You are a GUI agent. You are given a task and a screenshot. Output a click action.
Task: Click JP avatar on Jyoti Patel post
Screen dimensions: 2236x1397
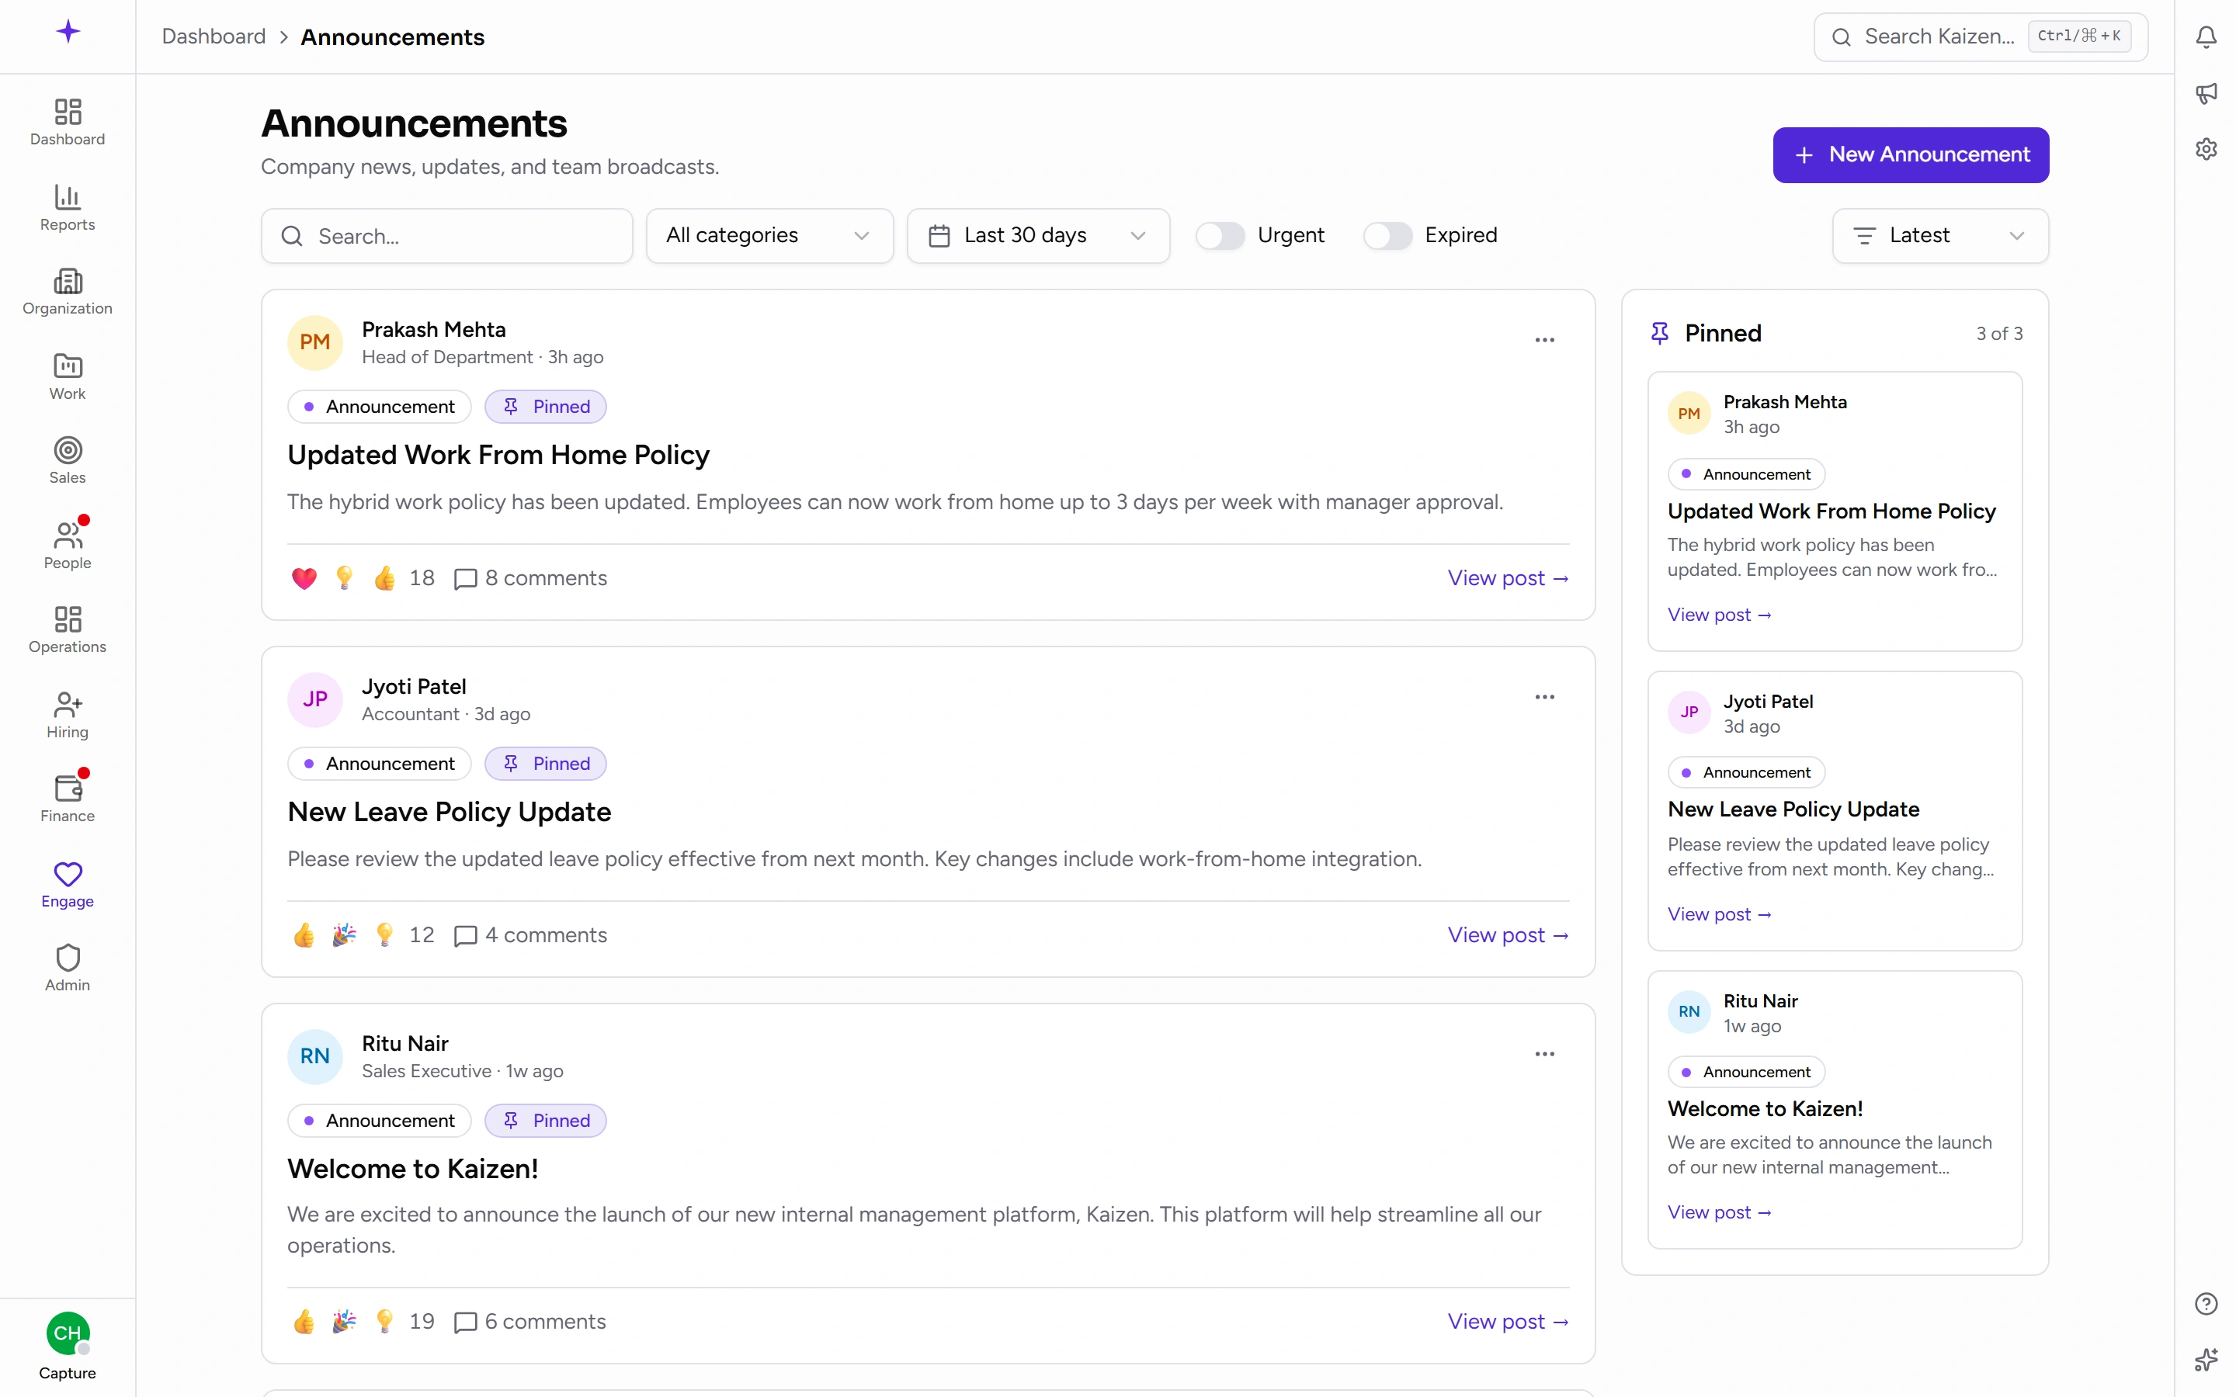315,699
